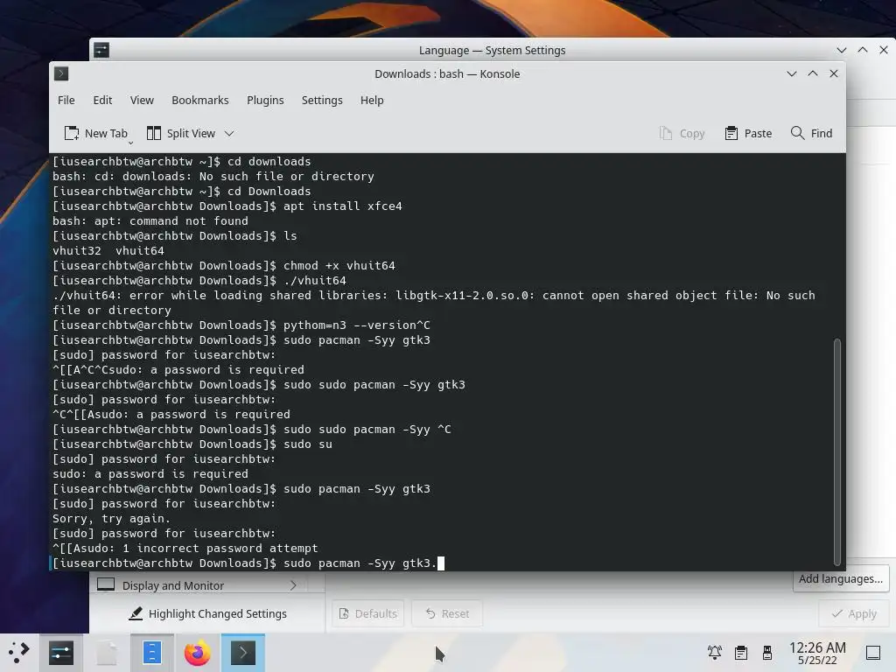The width and height of the screenshot is (896, 672).
Task: Click '1 incorrect password attempt' line
Action: click(220, 549)
